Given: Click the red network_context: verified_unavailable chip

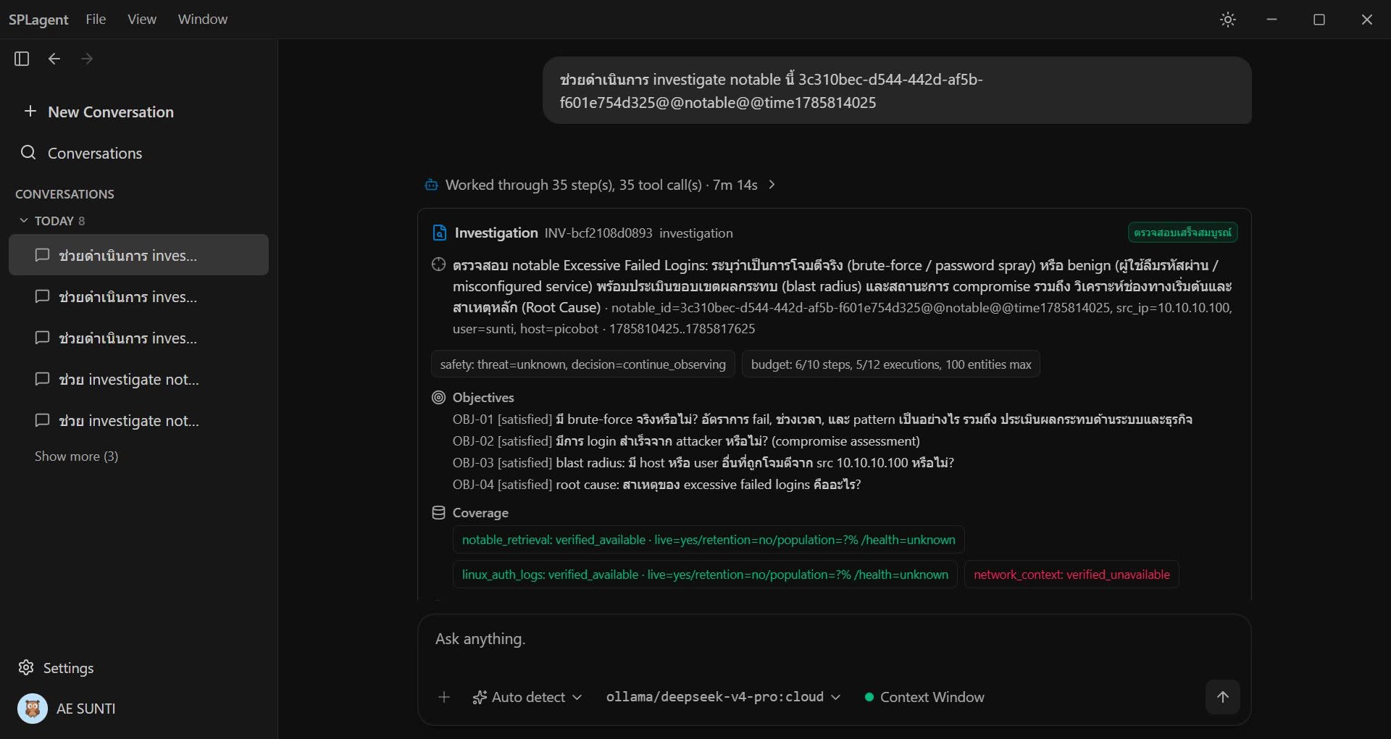Looking at the screenshot, I should [x=1072, y=575].
